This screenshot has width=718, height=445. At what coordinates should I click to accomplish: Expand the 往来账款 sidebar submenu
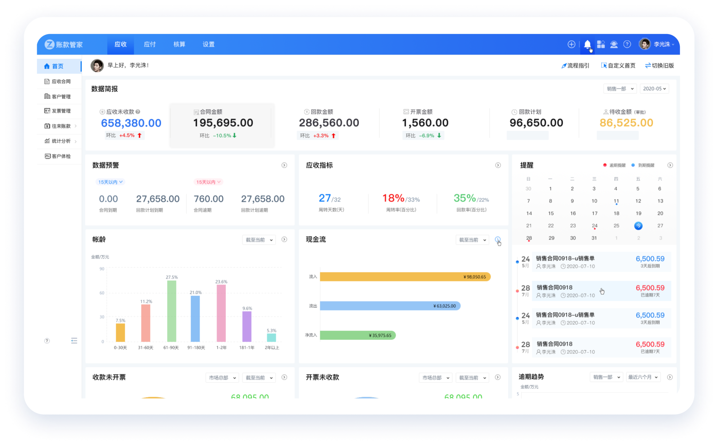(x=61, y=126)
